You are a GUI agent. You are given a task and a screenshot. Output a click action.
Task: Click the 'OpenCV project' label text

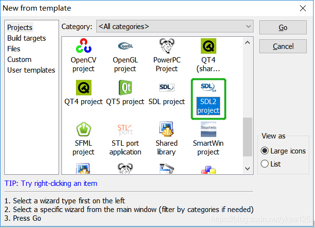[x=84, y=64]
